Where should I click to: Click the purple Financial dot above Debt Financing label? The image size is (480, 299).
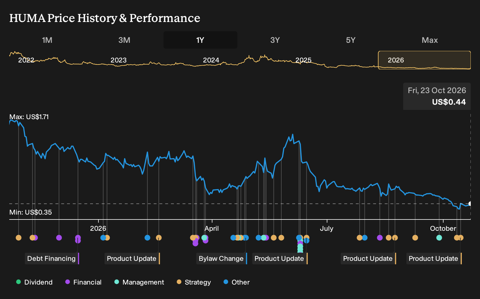click(x=78, y=239)
